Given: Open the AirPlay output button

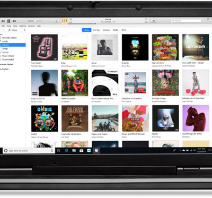Looking at the screenshot, I should 57,21.
